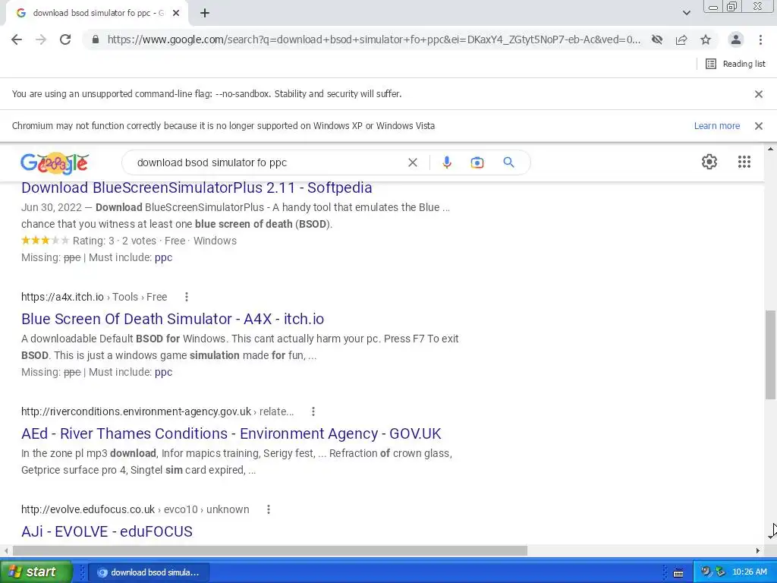Share this page icon in address bar

tap(681, 39)
